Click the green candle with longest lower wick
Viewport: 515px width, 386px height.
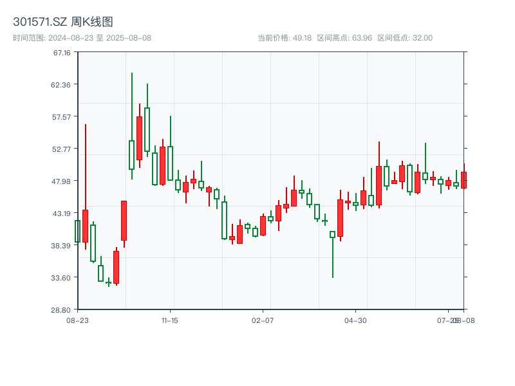point(333,235)
